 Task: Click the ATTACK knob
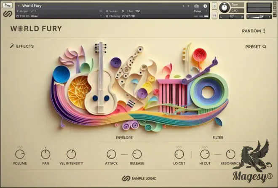(x=111, y=154)
